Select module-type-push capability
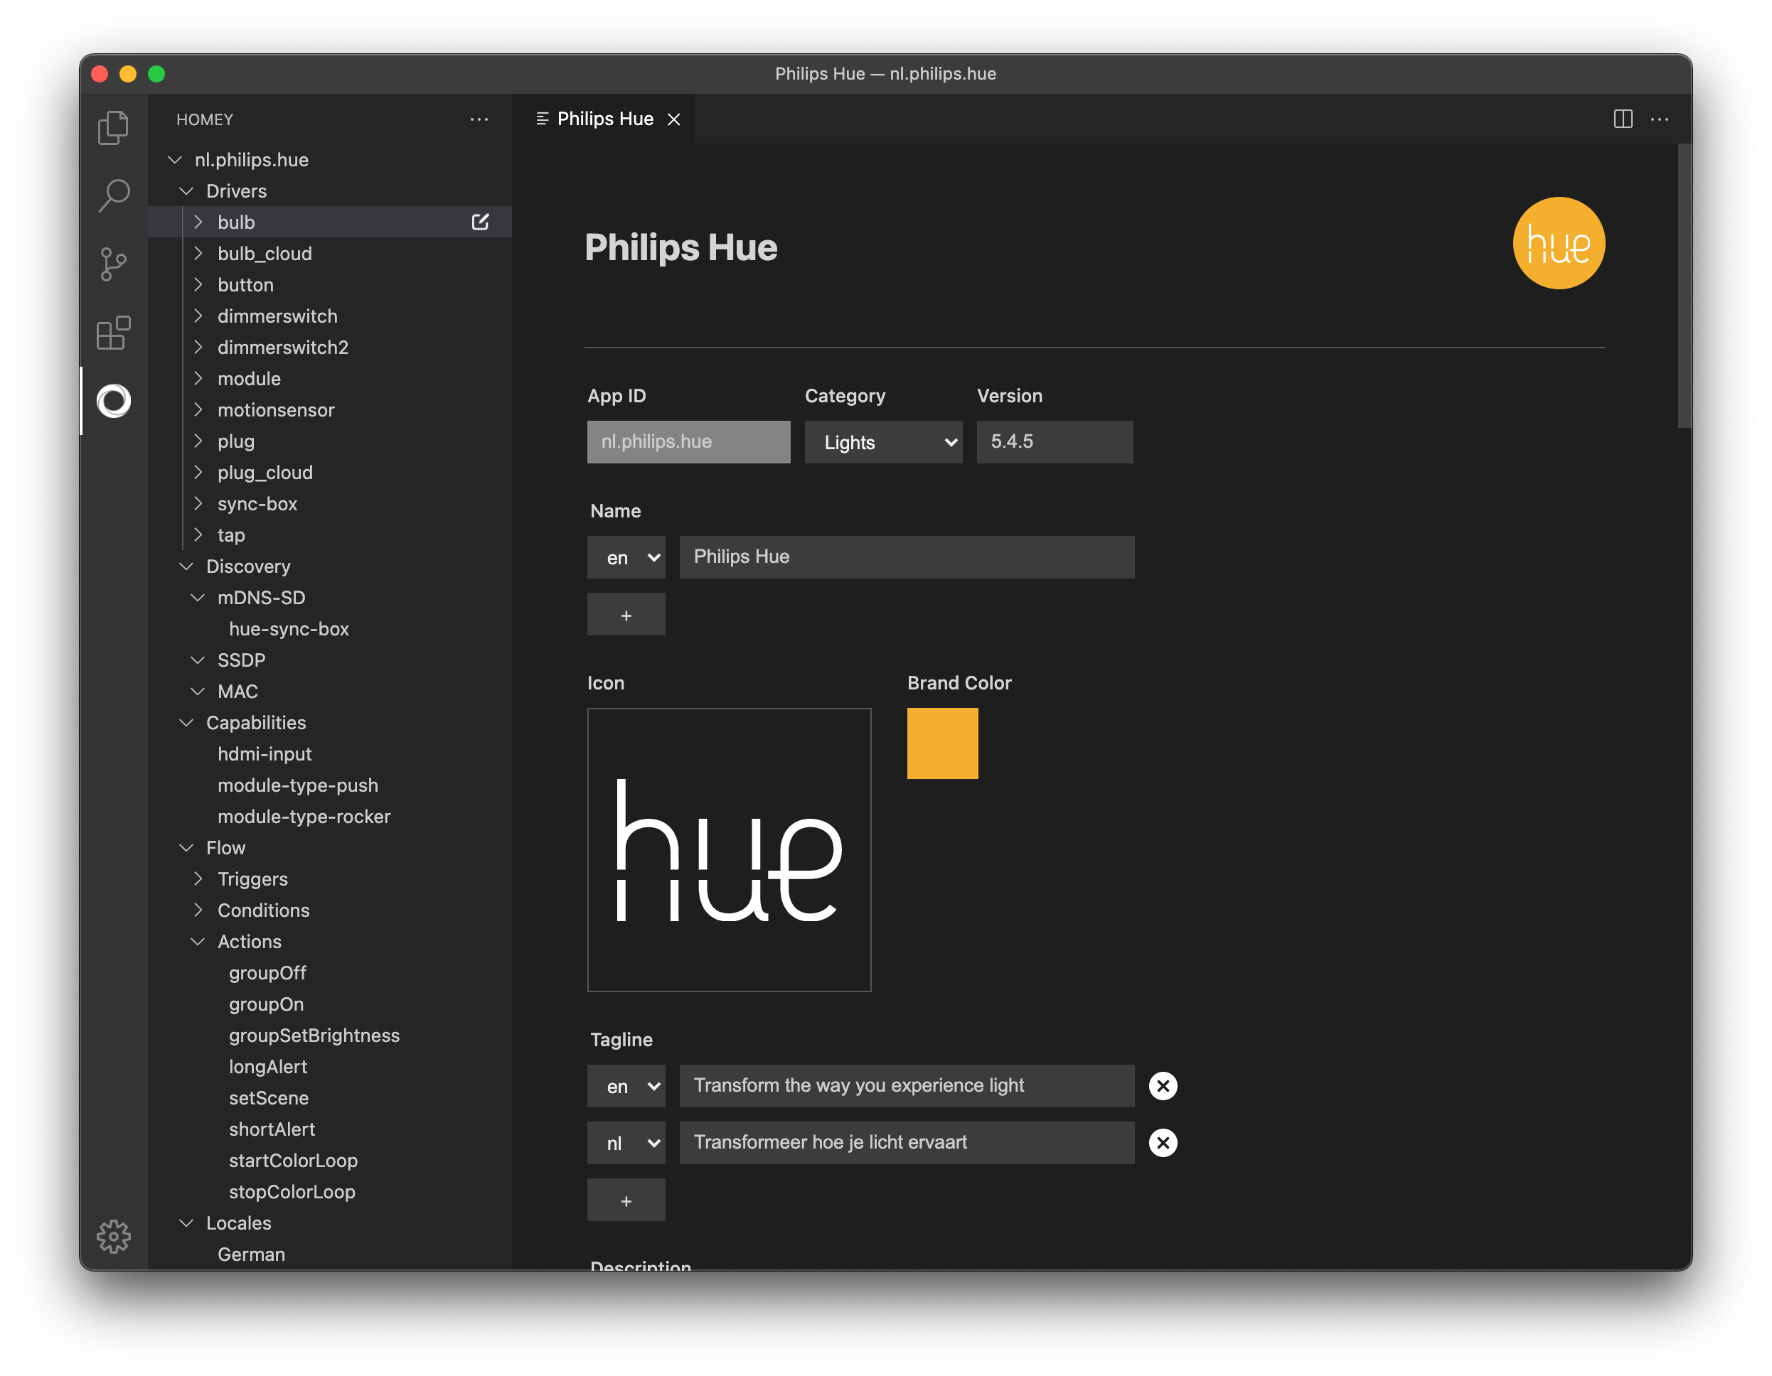Screen dimensions: 1772x1376 (x=298, y=785)
